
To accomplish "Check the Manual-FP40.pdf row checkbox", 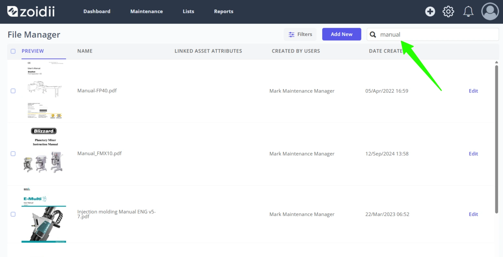I will pos(13,91).
